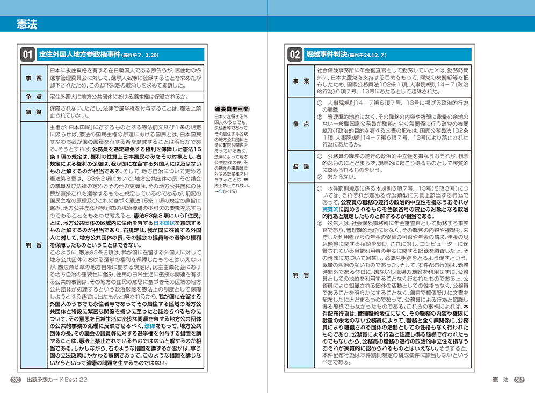Click the 303 page number badge

pos(518,380)
